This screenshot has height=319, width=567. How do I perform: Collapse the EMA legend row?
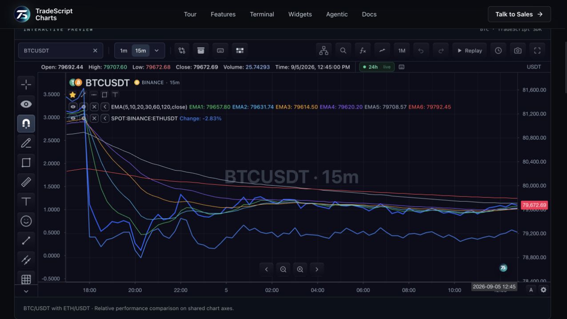click(x=105, y=107)
